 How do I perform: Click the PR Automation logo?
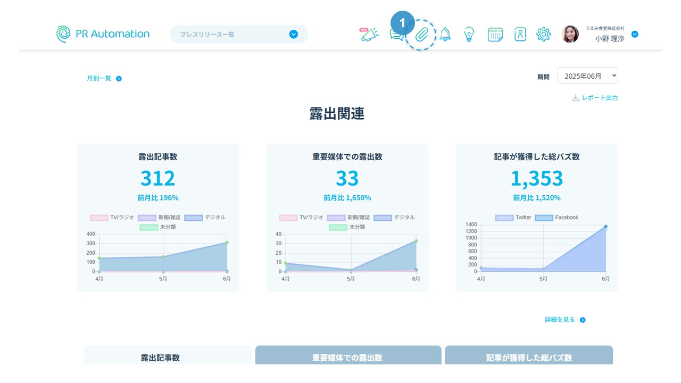pos(103,34)
